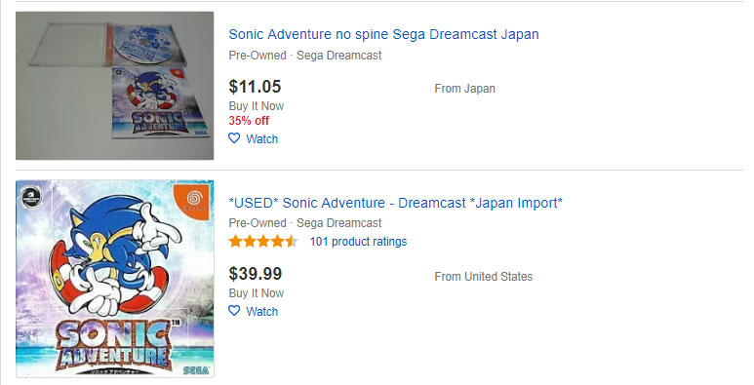
Task: Click the heart icon for the $11.05 listing
Action: coord(234,138)
